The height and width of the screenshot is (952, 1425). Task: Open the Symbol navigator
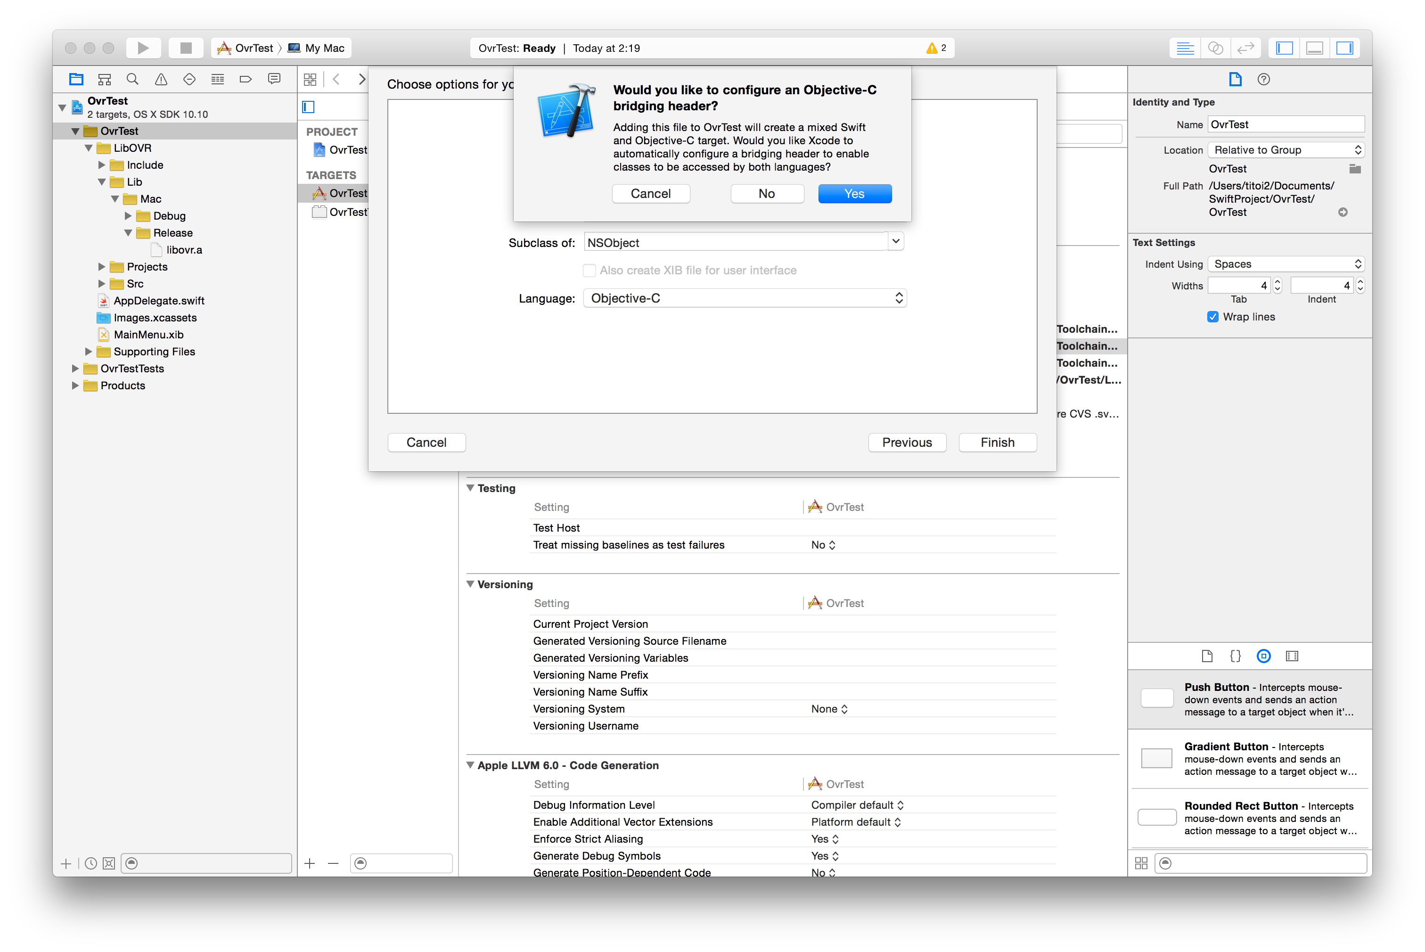(x=104, y=79)
